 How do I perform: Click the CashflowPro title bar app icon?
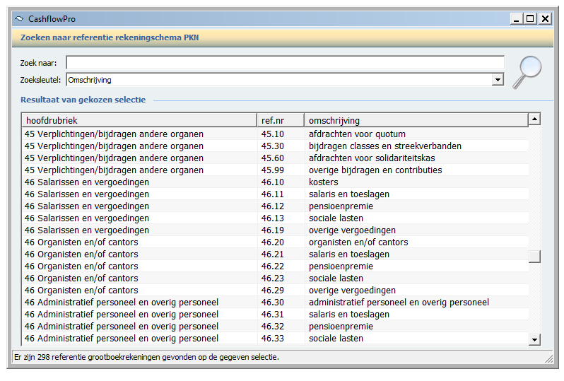[x=19, y=18]
